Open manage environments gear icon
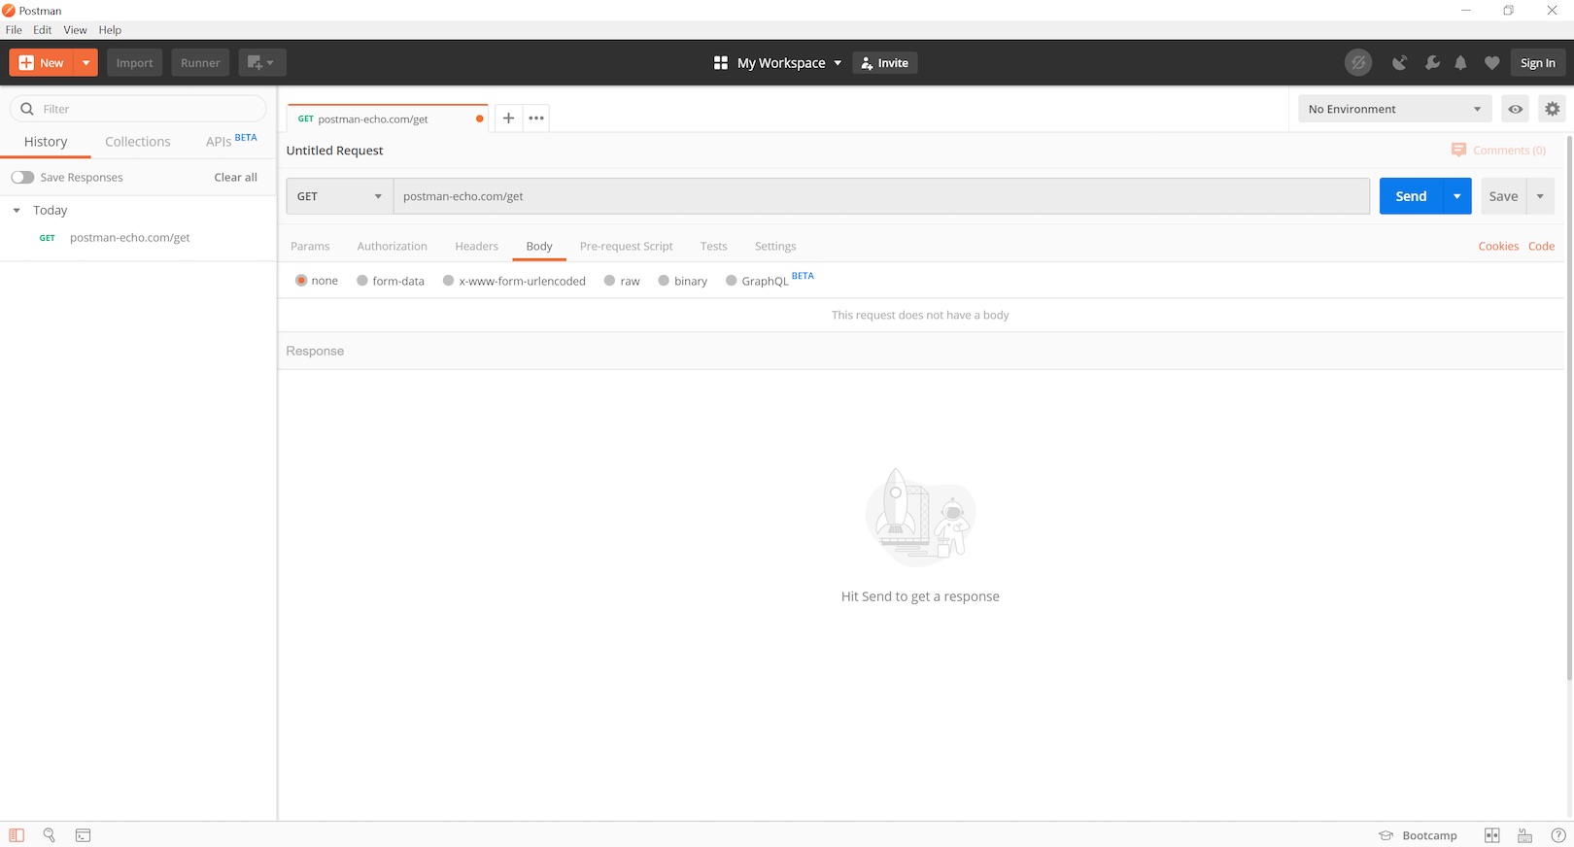This screenshot has width=1574, height=847. [1552, 109]
